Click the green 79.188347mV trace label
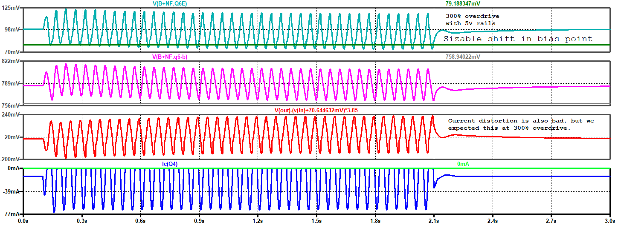This screenshot has width=621, height=225. tap(465, 3)
